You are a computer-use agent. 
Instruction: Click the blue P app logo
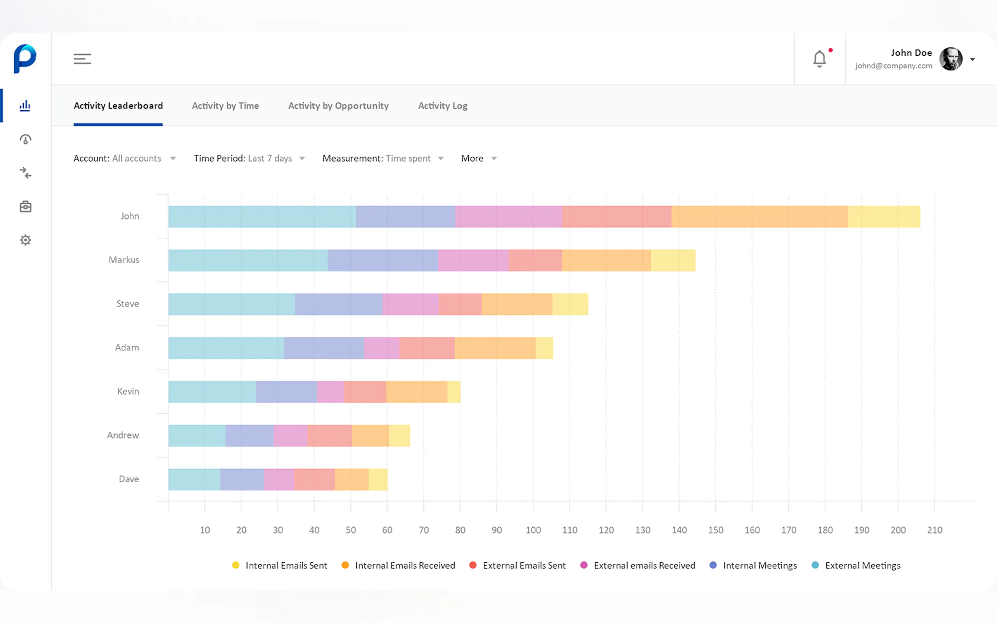pos(25,58)
